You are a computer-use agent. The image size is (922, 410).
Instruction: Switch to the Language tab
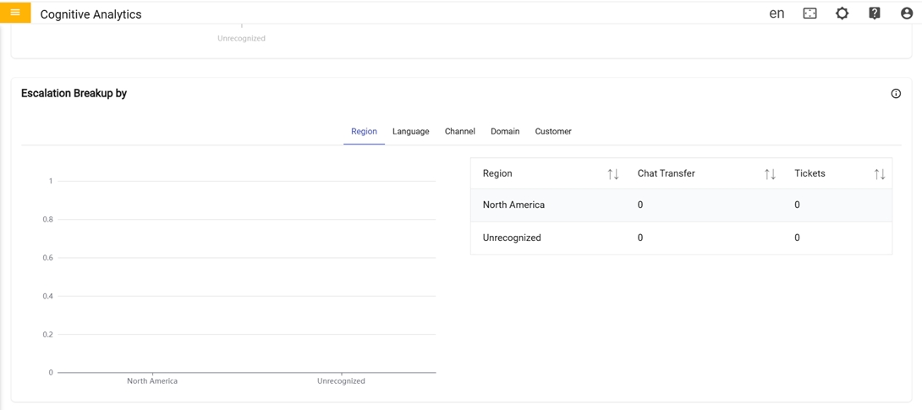(x=410, y=132)
